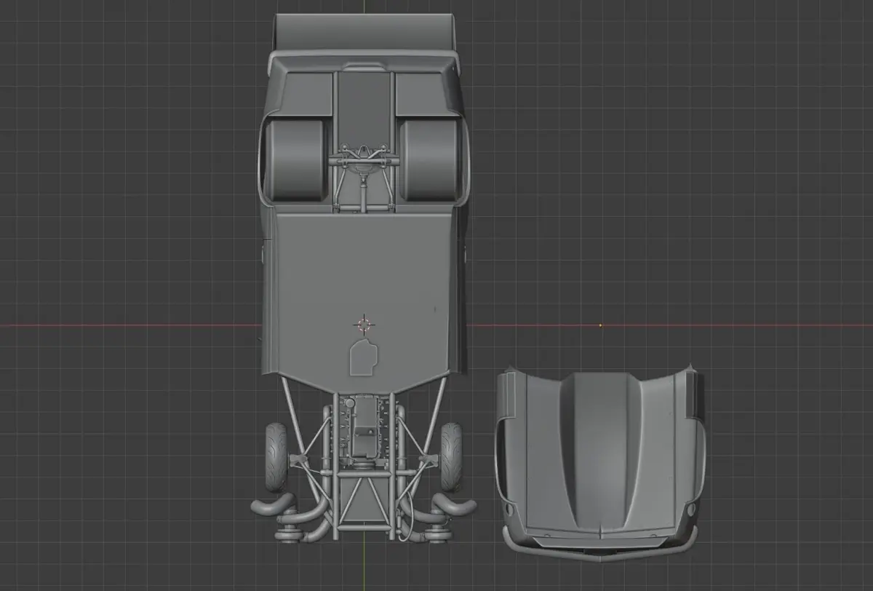Image resolution: width=873 pixels, height=591 pixels.
Task: Select the detached front hood body shell
Action: (x=600, y=462)
